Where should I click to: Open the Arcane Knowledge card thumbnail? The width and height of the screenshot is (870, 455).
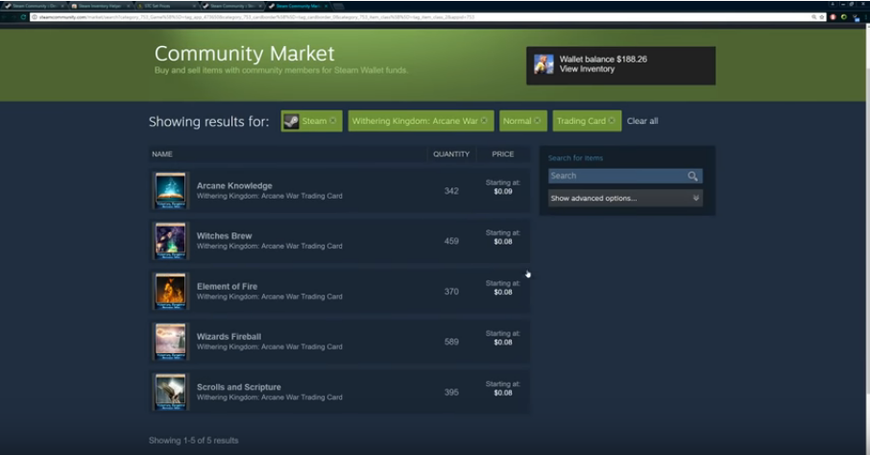pyautogui.click(x=170, y=191)
